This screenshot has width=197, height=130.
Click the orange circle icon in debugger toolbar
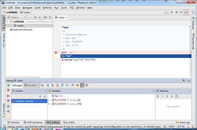pyautogui.click(x=78, y=85)
